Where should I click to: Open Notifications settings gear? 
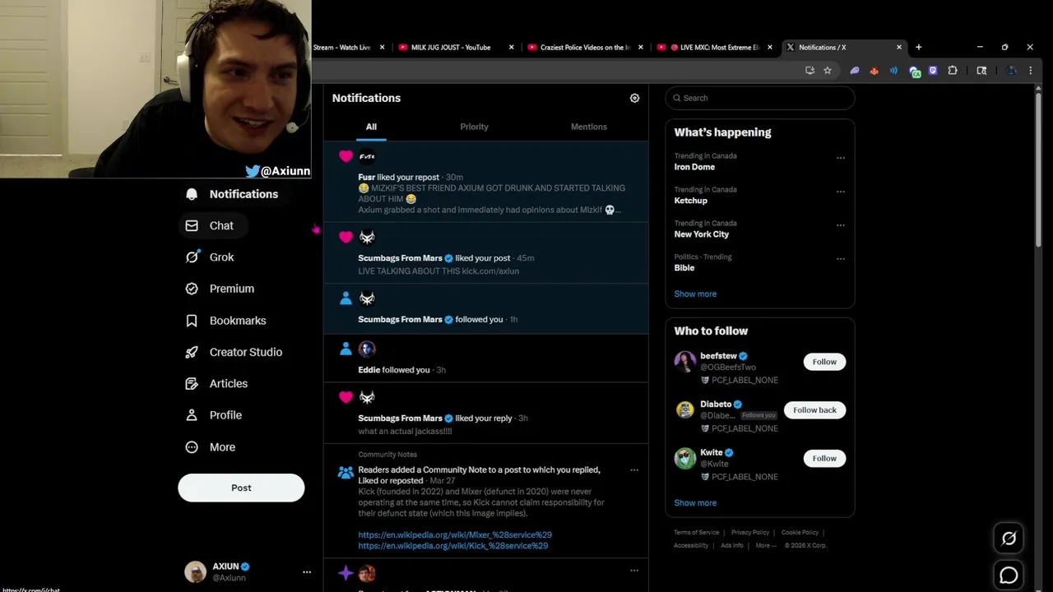pos(634,98)
